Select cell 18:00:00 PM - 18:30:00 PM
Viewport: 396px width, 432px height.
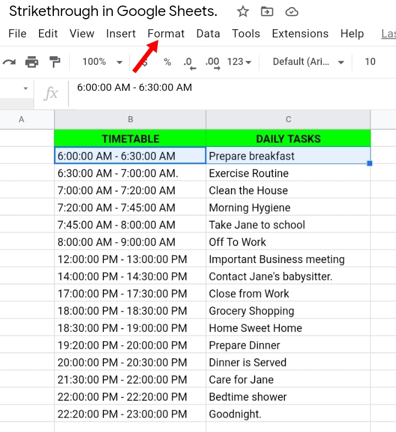tap(130, 310)
